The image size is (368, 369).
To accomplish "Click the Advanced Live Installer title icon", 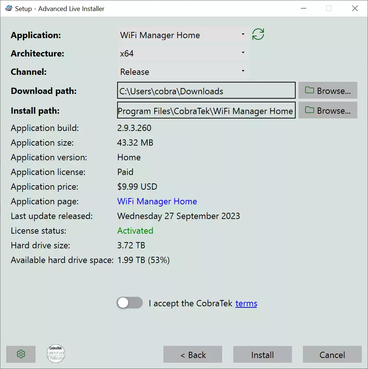I will coord(9,8).
